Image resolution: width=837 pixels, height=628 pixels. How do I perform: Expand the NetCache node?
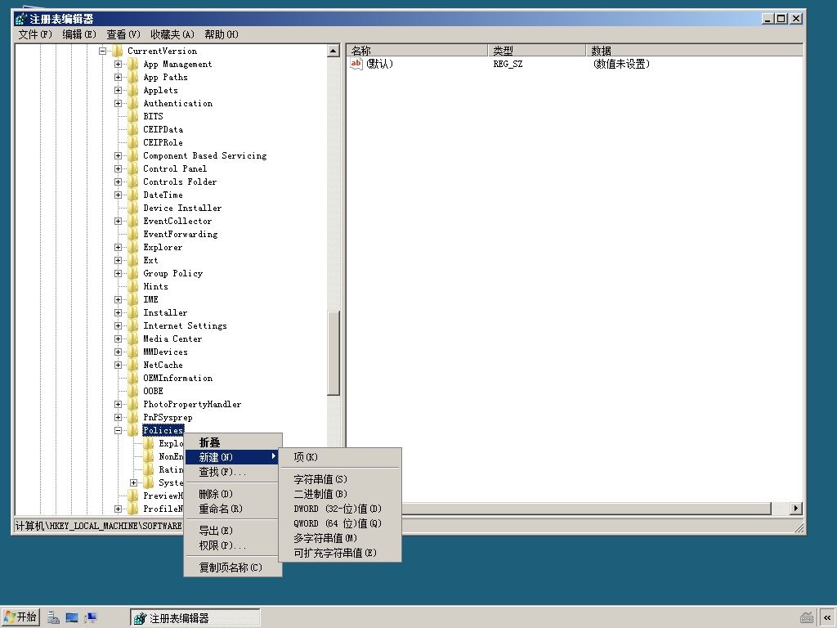[x=118, y=366]
